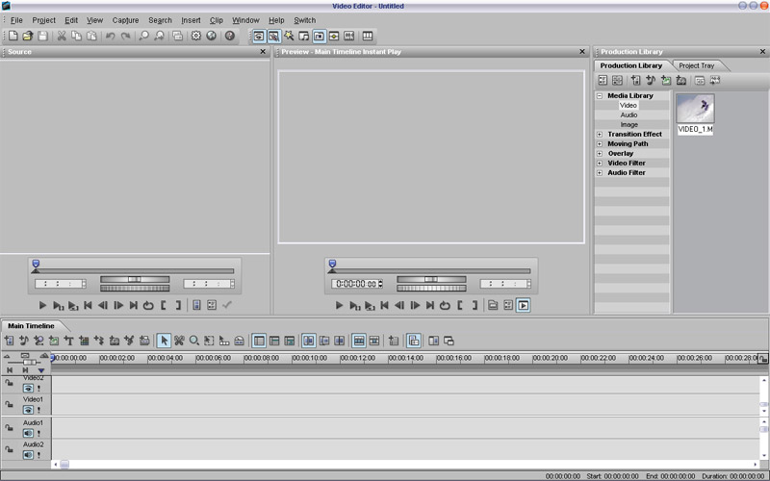Go to start in Preview transport controls
Viewport: 770px width, 481px height.
(384, 305)
